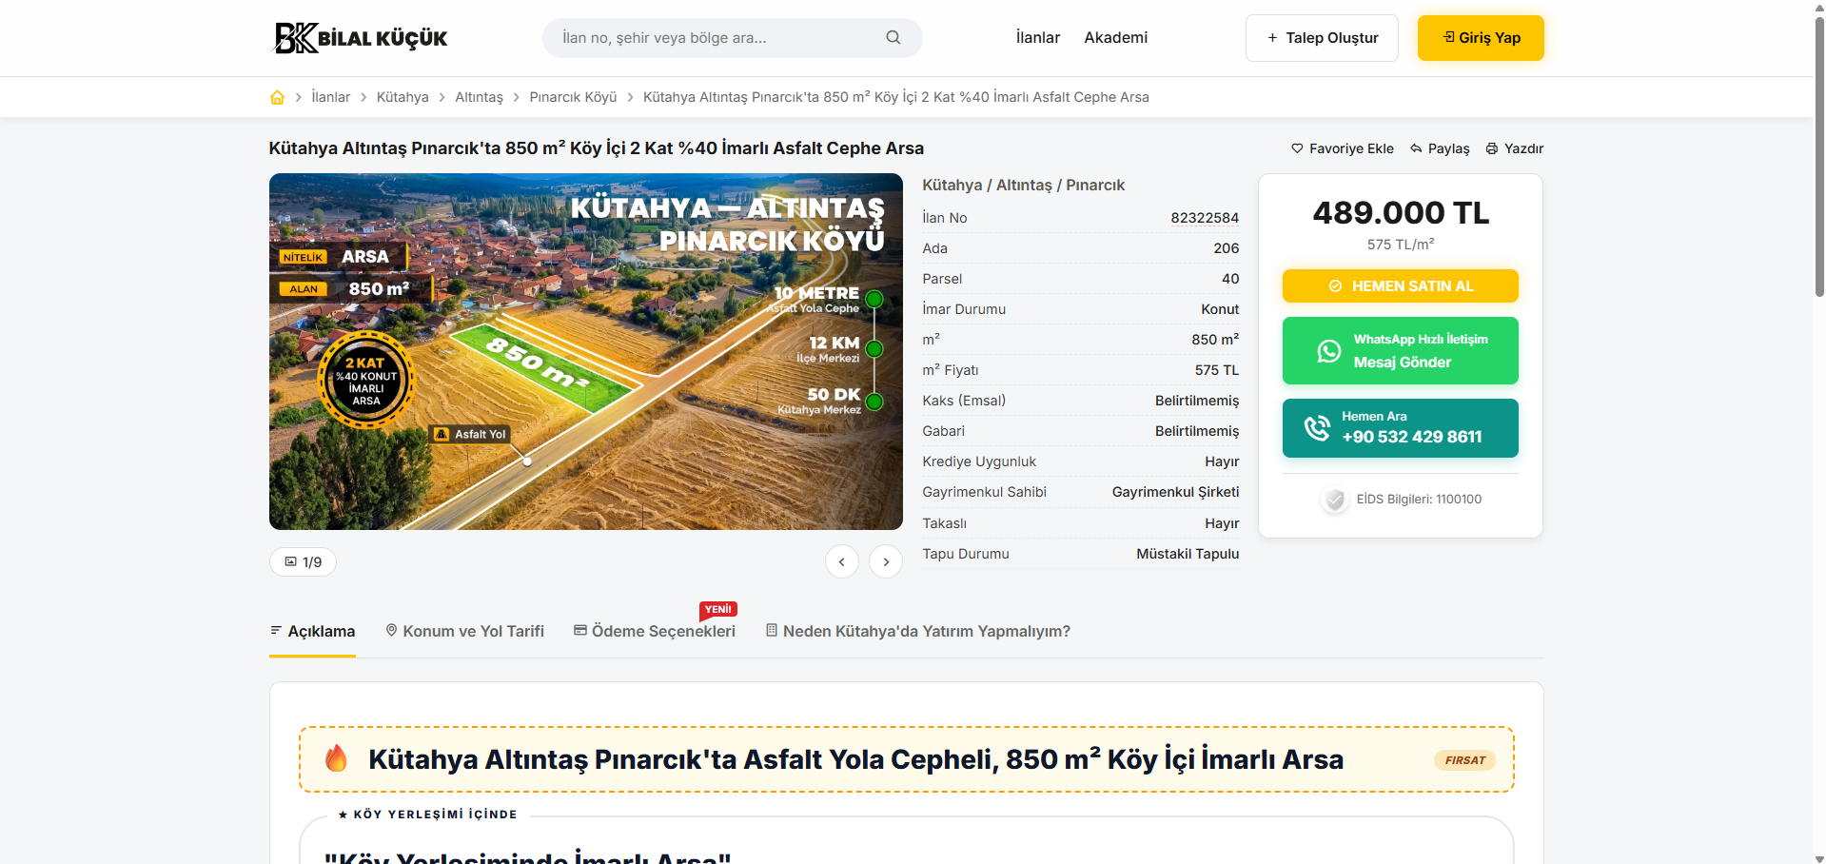Click the phone icon on Hemen Ara
The width and height of the screenshot is (1826, 864).
[x=1317, y=428]
